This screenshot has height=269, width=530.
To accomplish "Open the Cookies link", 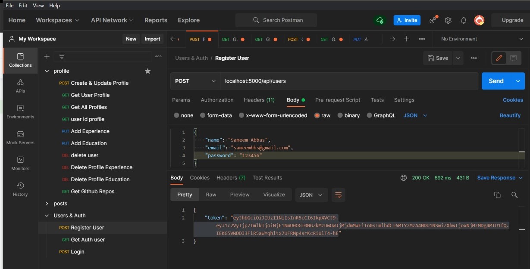I will (x=513, y=100).
